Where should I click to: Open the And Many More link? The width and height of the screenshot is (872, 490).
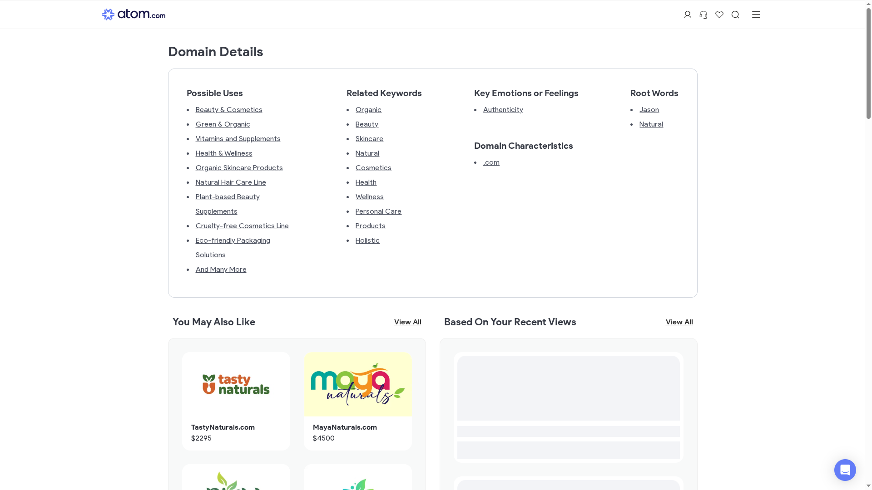coord(221,269)
